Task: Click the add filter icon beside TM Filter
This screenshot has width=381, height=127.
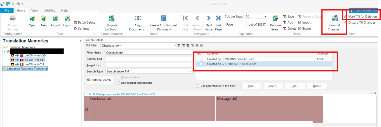Action: [179, 46]
